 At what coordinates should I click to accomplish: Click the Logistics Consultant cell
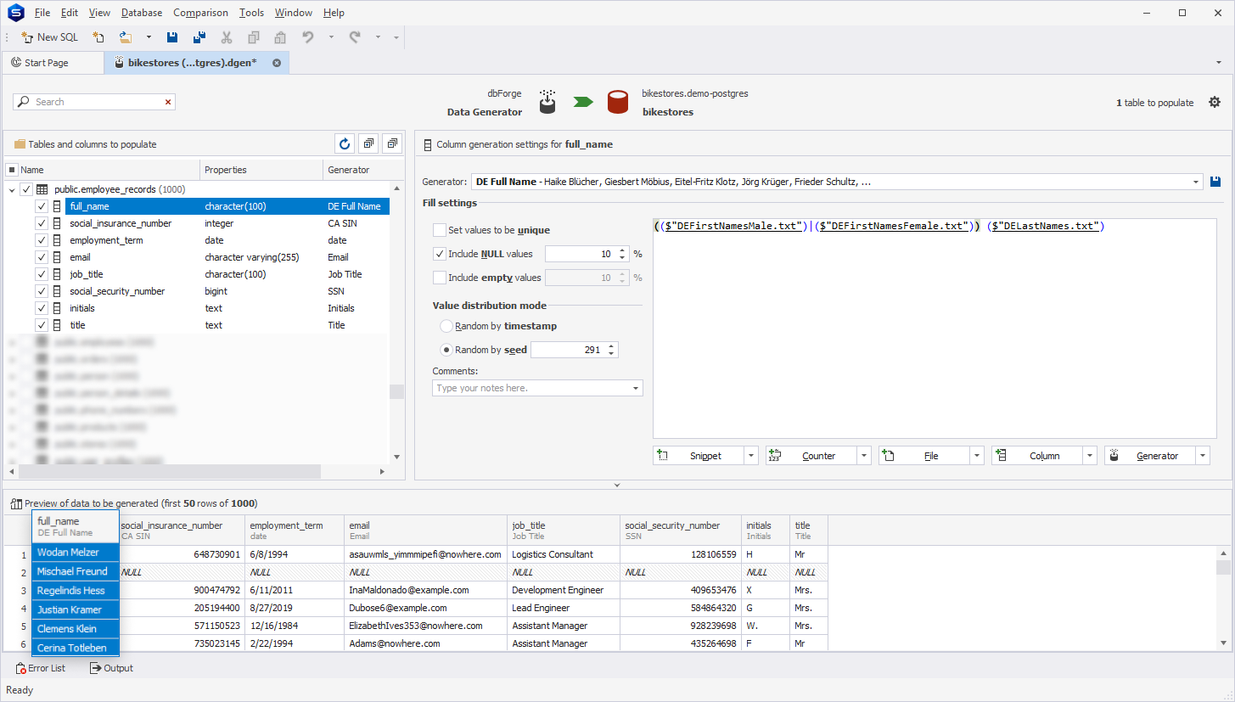coord(564,554)
